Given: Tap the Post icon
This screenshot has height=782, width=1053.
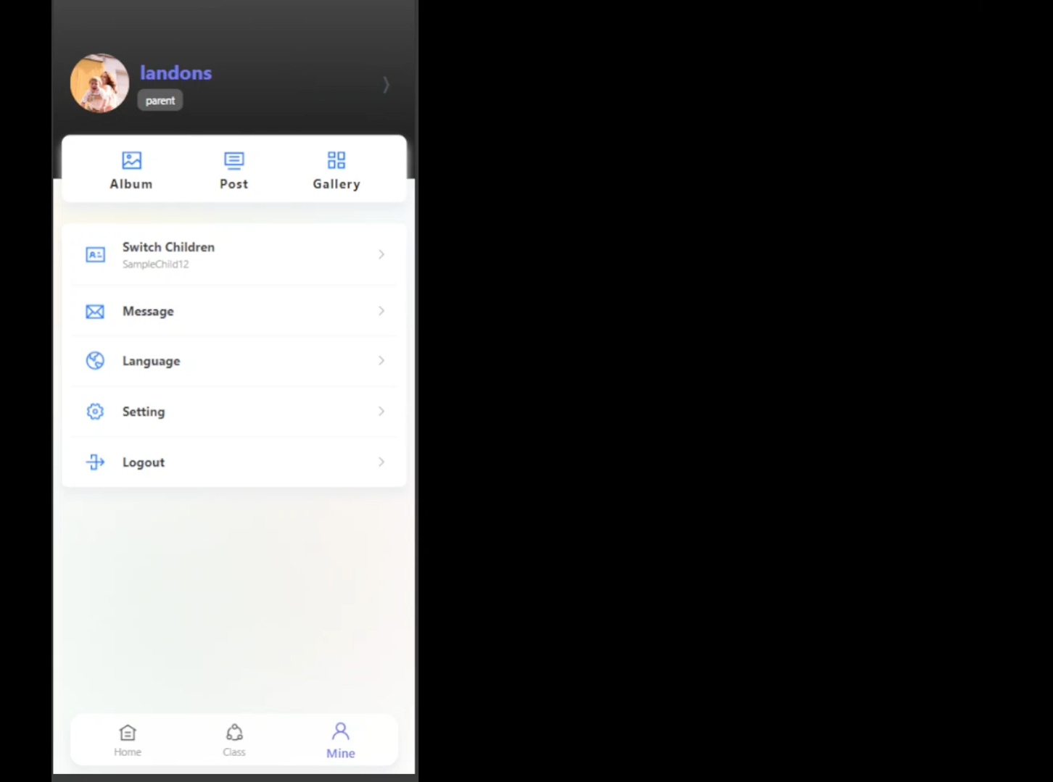Looking at the screenshot, I should (x=234, y=160).
